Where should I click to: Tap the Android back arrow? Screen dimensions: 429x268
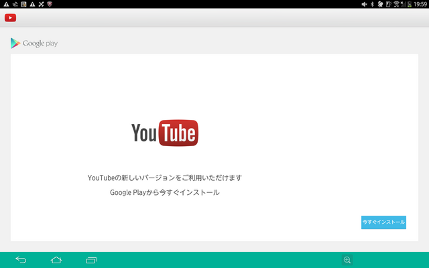point(21,260)
